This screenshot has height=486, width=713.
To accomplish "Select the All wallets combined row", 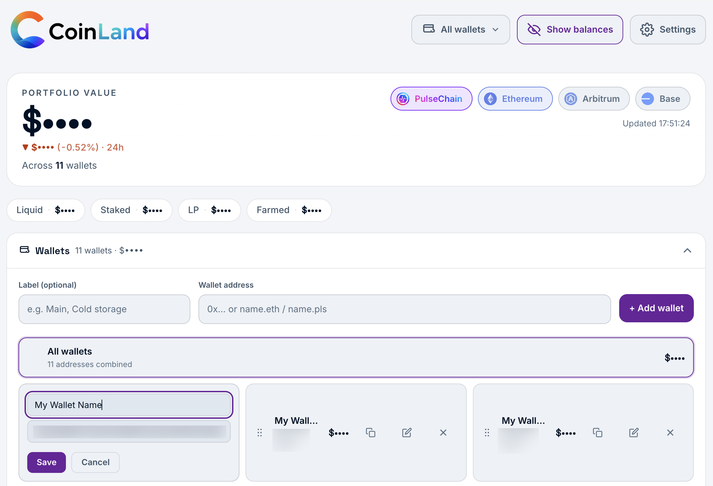I will click(356, 358).
